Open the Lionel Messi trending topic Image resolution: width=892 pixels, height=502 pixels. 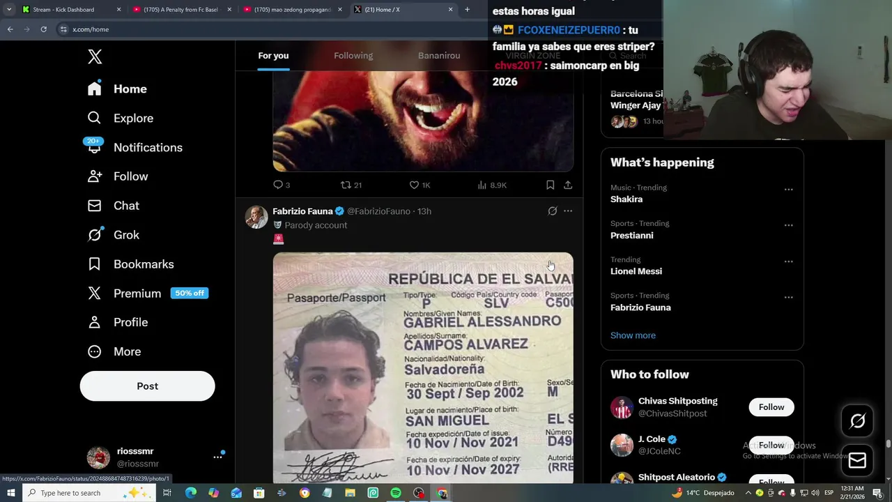[636, 271]
